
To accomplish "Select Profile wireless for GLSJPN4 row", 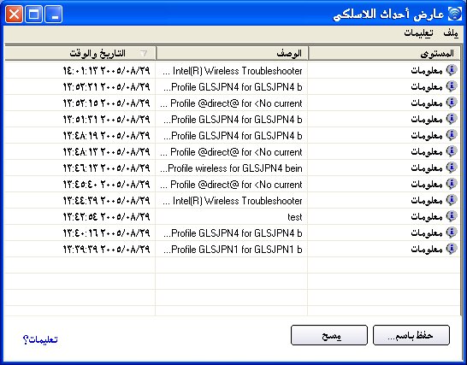I will click(x=232, y=168).
